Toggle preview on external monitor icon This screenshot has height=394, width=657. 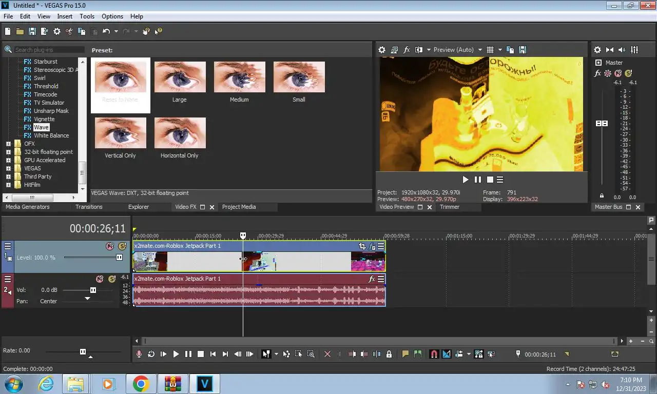[394, 50]
